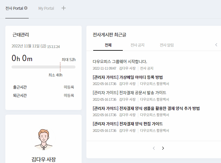Image resolution: width=221 pixels, height=163 pixels.
Task: Select the 전사 알림 board tab
Action: (x=167, y=45)
